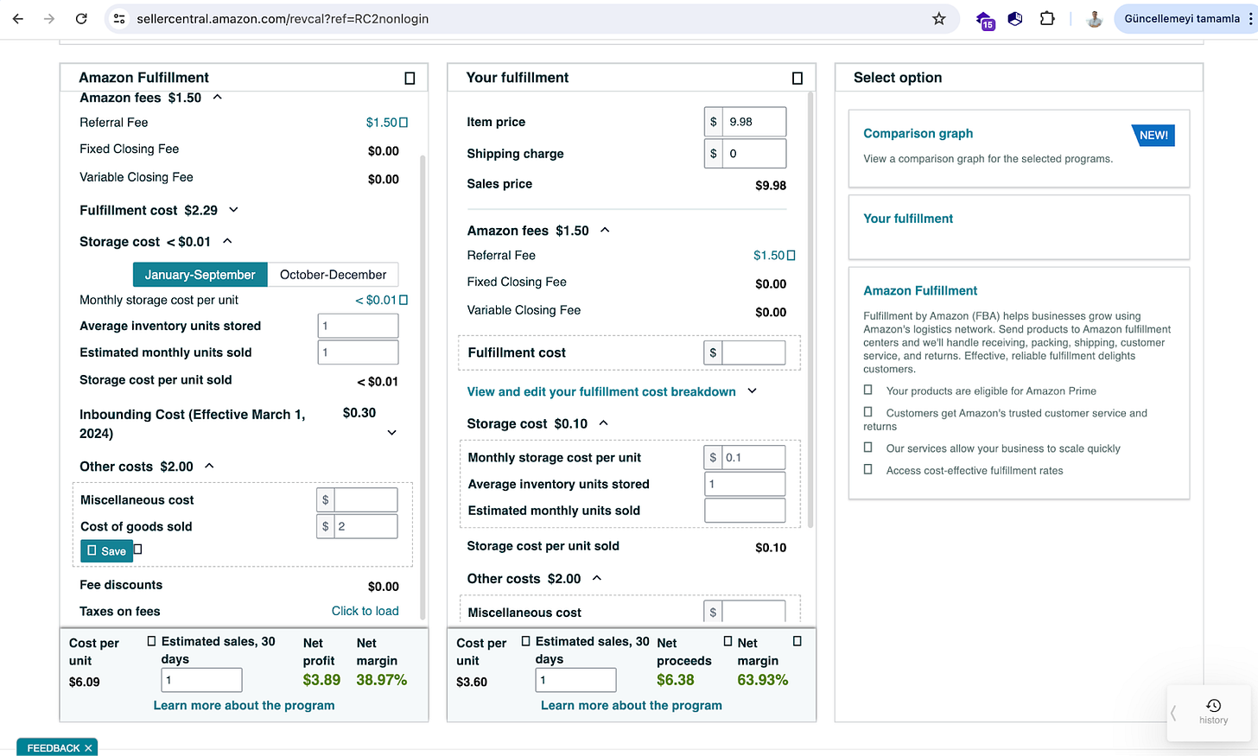Edit Your fulfillment Estimated sales 30 days field
Screen dimensions: 1258x756
pyautogui.click(x=575, y=680)
